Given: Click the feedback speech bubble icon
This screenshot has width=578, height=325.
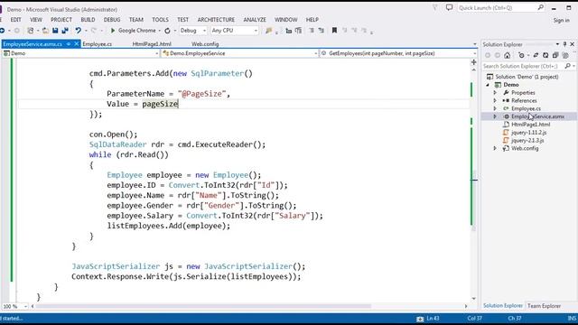Looking at the screenshot, I should pos(449,7).
